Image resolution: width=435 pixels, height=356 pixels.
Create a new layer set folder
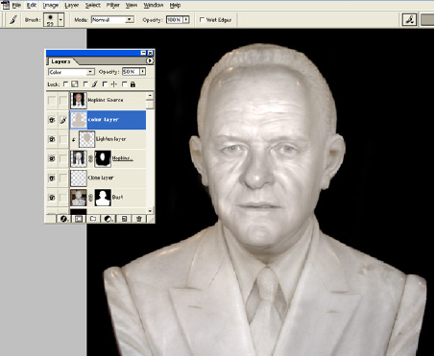93,219
